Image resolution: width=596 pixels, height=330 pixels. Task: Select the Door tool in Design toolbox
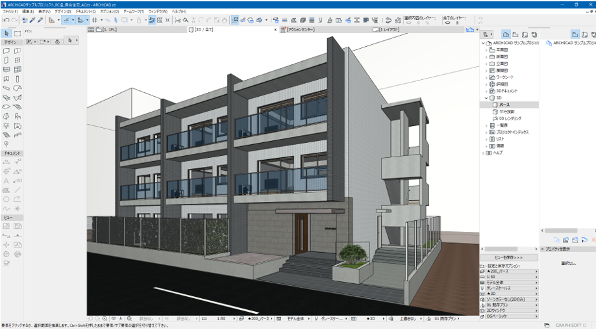[x=6, y=60]
